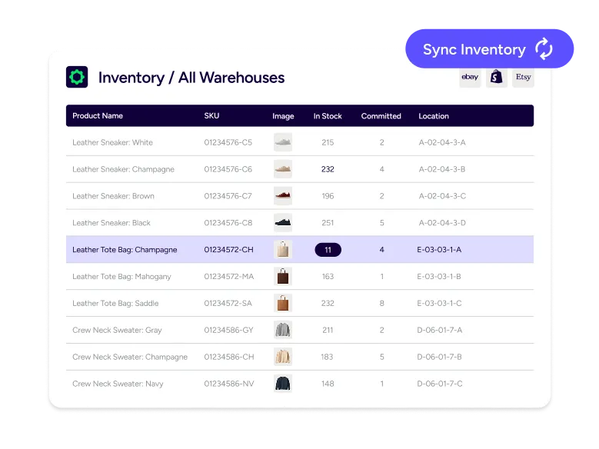Image resolution: width=599 pixels, height=449 pixels.
Task: Open navy crew neck sweater thumbnail
Action: click(x=283, y=384)
